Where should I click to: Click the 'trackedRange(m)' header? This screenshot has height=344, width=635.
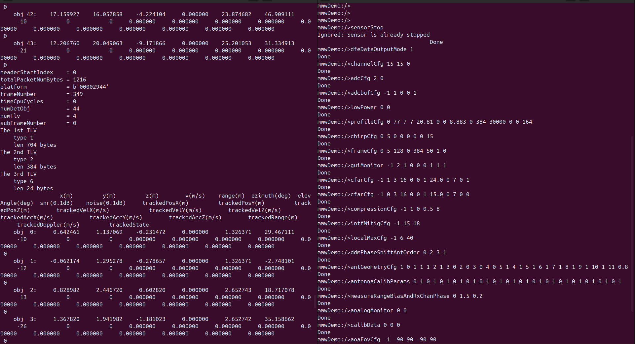point(273,218)
